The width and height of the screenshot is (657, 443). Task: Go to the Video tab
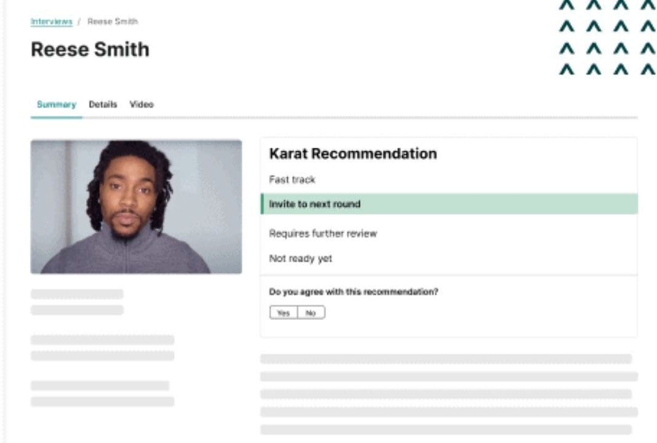pyautogui.click(x=141, y=105)
